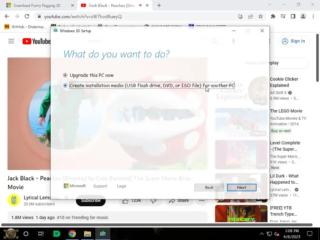The image size is (320, 240).
Task: Open the GitHub - Enderma... bookmark
Action: tap(25, 27)
